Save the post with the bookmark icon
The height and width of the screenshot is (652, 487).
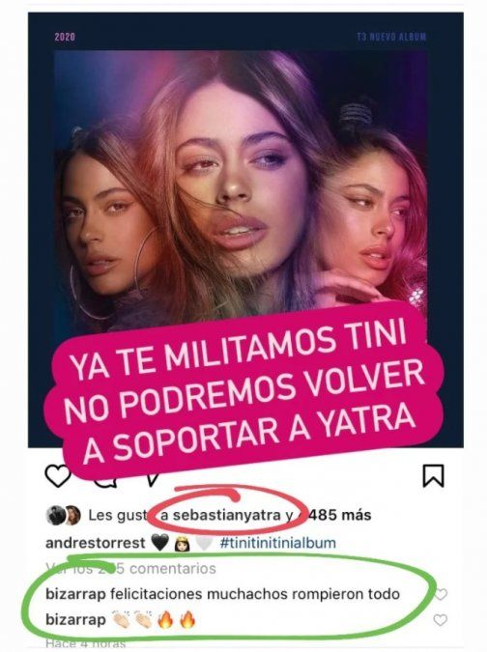433,475
